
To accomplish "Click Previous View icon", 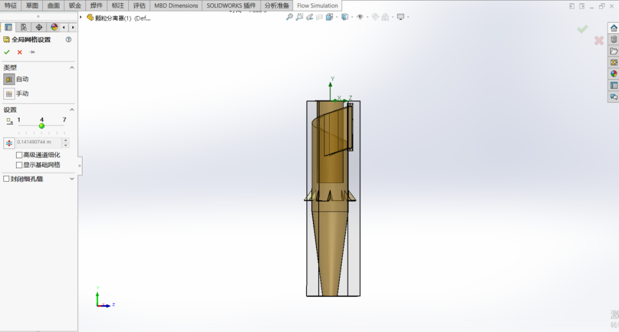I will coord(309,17).
